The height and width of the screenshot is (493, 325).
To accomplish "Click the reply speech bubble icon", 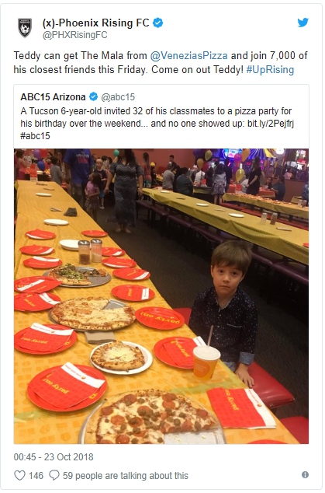I will click(x=54, y=475).
